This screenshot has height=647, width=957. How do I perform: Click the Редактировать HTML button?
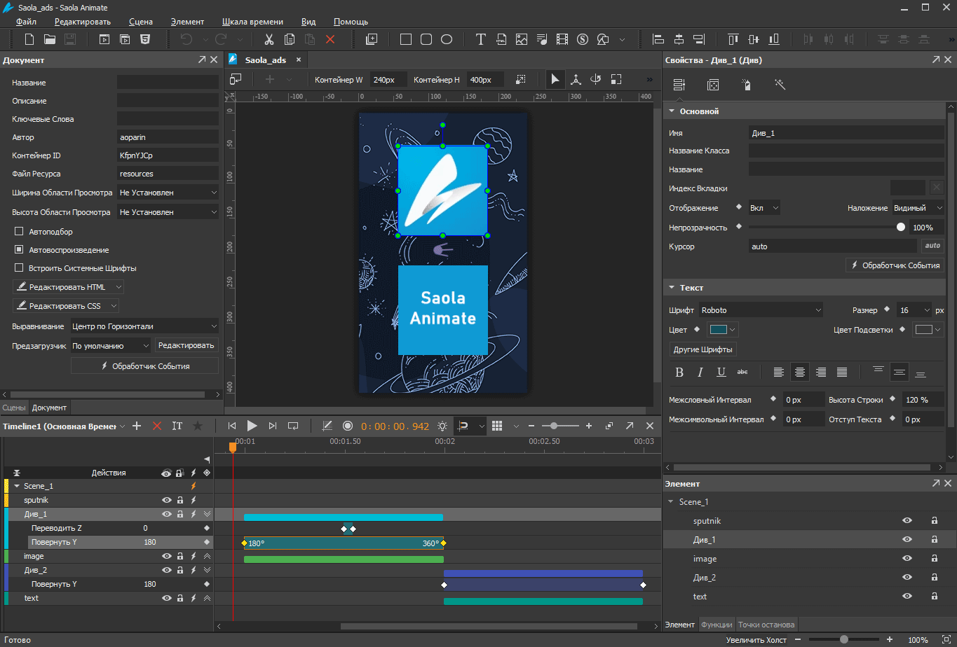pos(69,286)
